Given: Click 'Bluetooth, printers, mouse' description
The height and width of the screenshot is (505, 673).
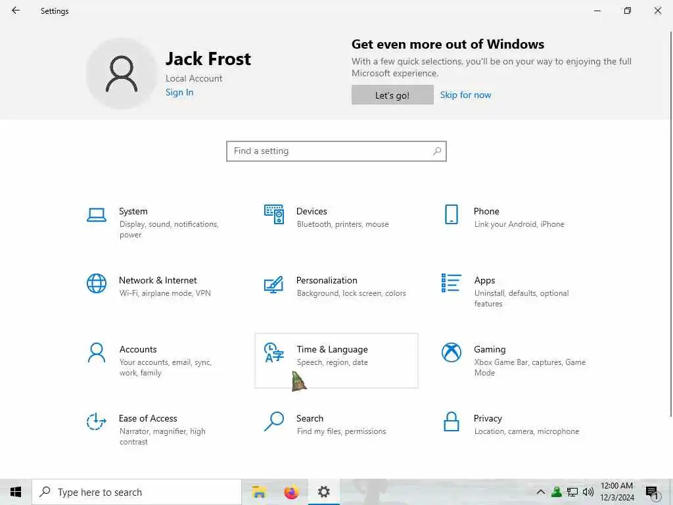Looking at the screenshot, I should click(x=342, y=224).
